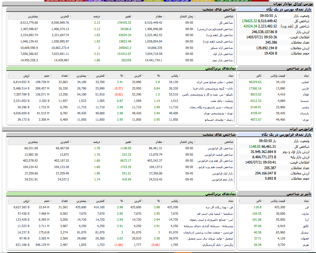
Task: Click the 'شاخص بازار اول' index name
Action: 223,54
